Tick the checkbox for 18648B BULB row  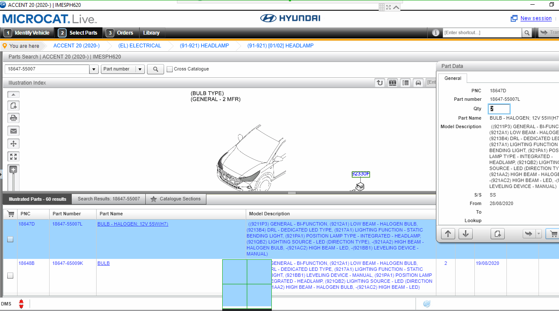(10, 276)
